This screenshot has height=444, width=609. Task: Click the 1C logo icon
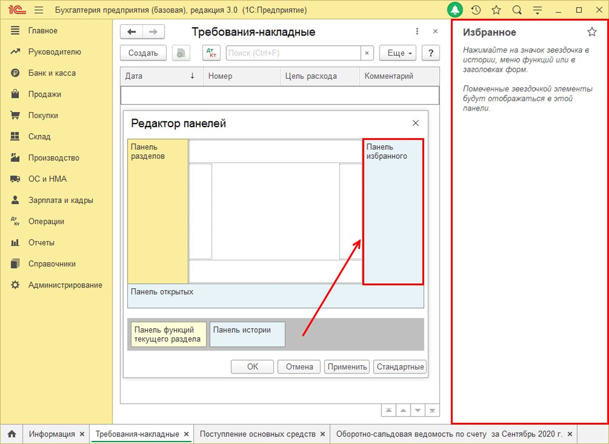pyautogui.click(x=17, y=10)
